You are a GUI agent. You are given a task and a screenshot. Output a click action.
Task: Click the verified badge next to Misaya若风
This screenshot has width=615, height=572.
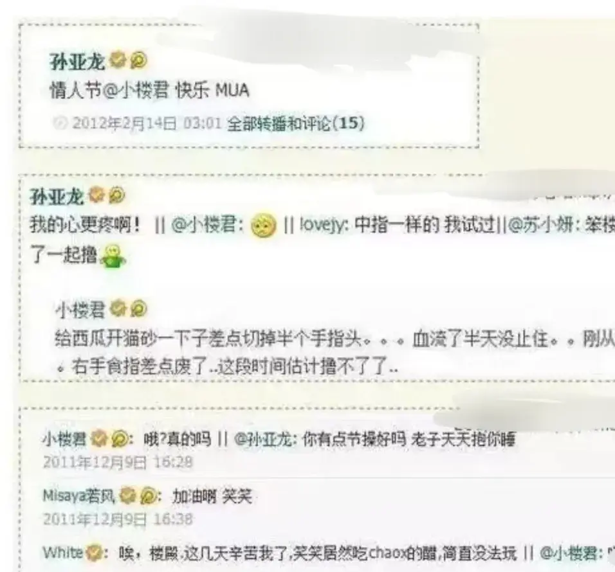[127, 496]
